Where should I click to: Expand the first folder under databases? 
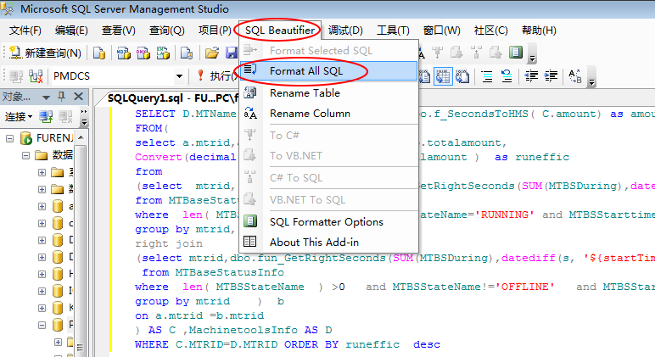42,172
